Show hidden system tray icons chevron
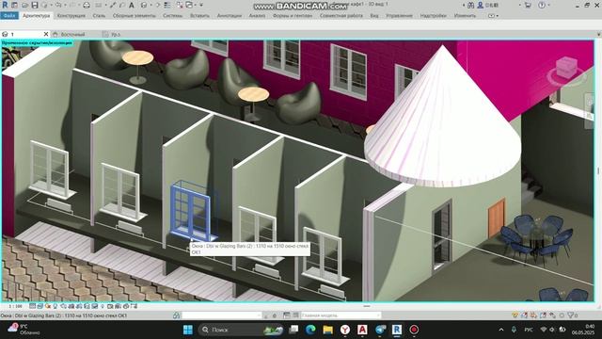Image resolution: width=602 pixels, height=339 pixels. [x=501, y=330]
